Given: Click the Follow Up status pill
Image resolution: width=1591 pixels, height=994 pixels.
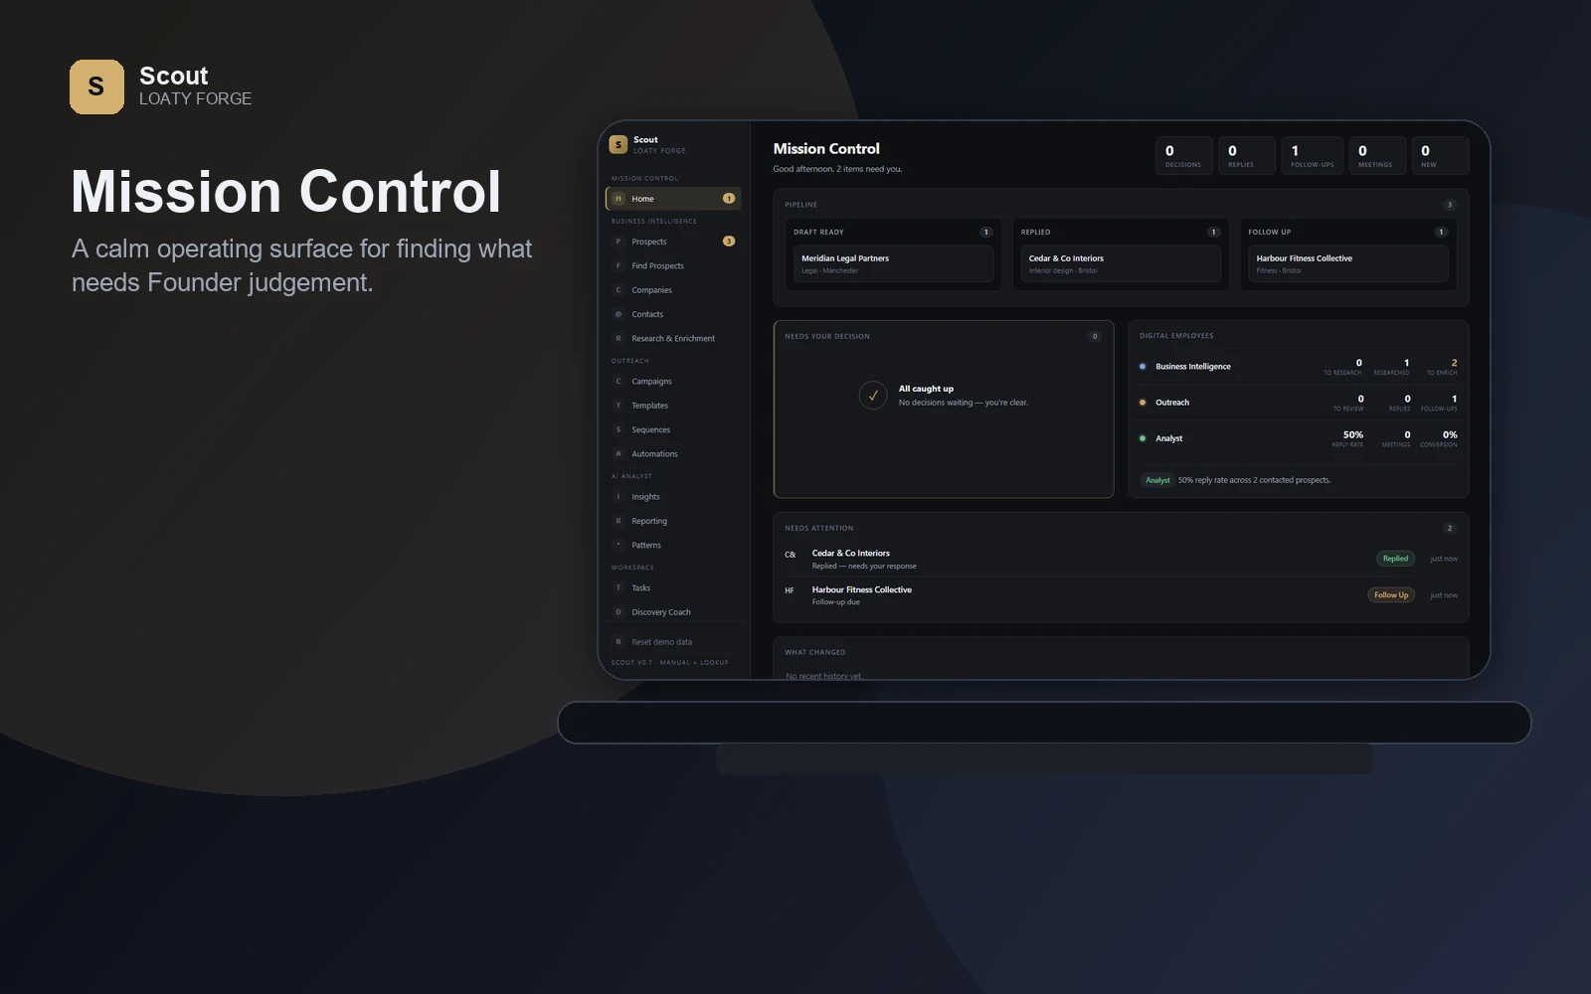Looking at the screenshot, I should 1391,595.
